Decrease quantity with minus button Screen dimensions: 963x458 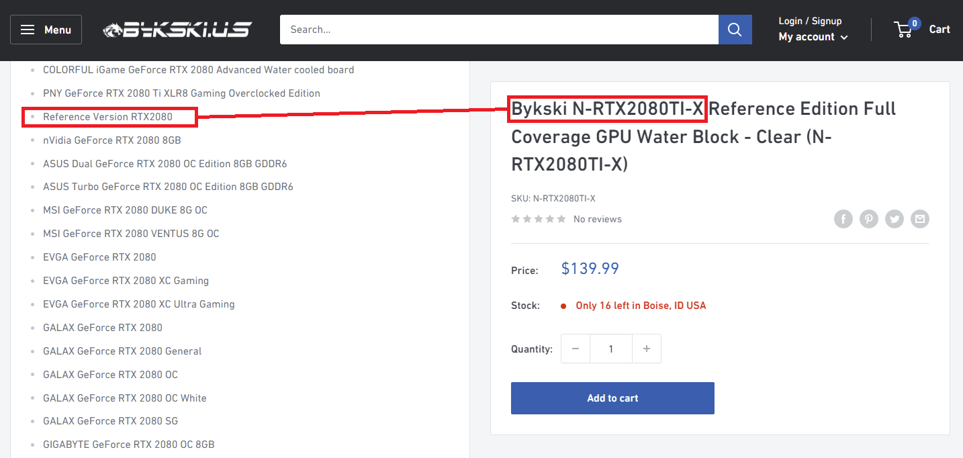pyautogui.click(x=576, y=349)
